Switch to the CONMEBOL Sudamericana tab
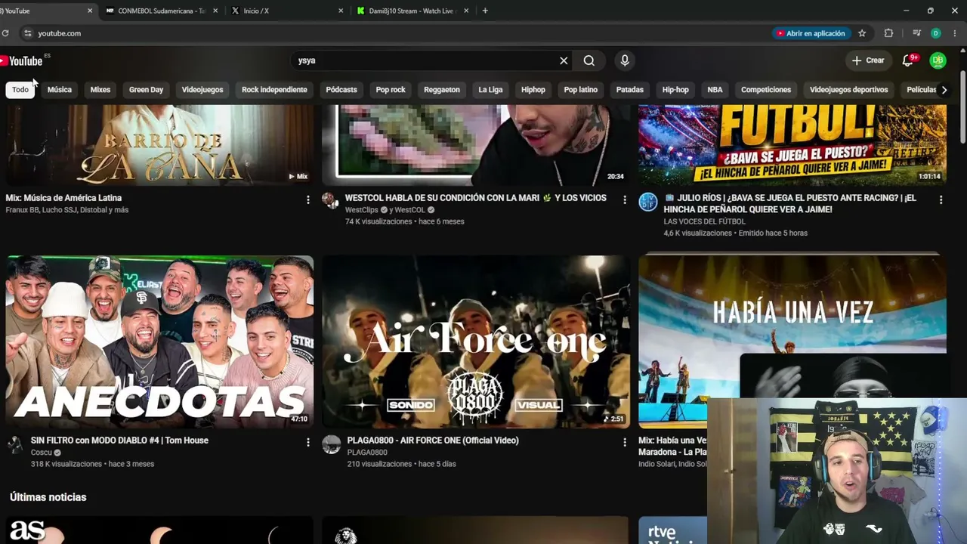 162,11
